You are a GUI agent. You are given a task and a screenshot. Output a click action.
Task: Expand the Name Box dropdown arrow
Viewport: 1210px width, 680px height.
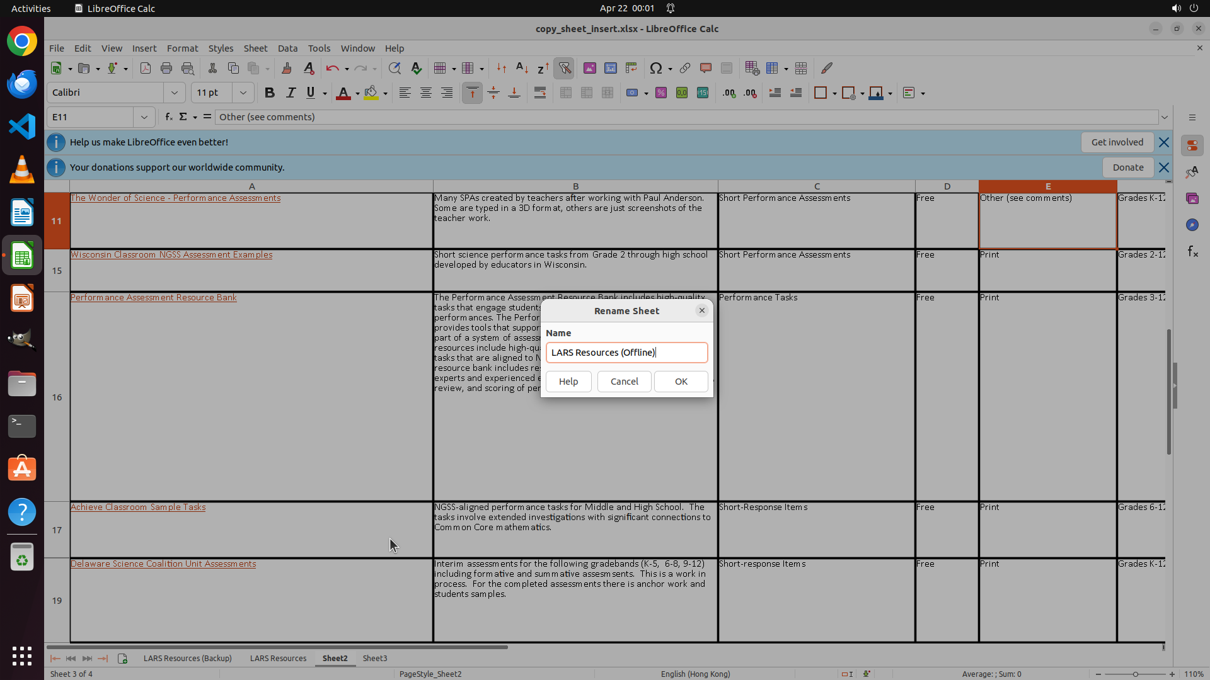144,117
